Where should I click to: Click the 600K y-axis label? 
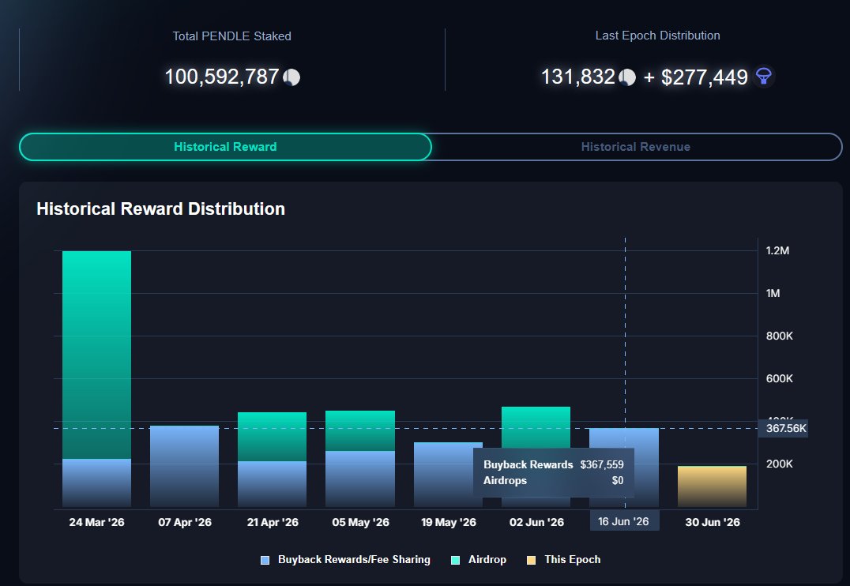[779, 378]
